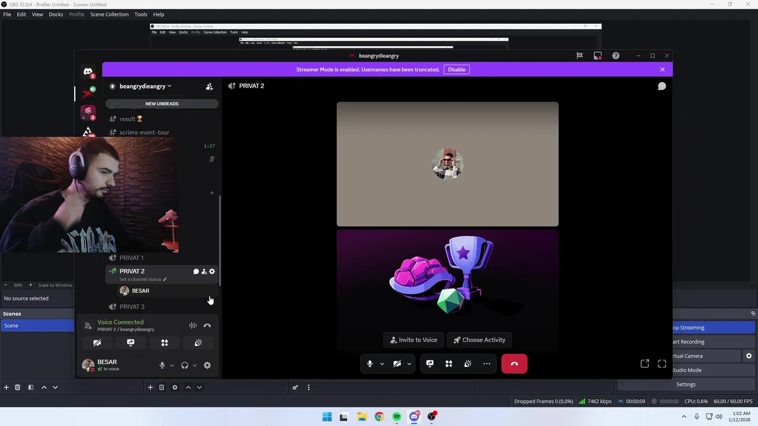758x426 pixels.
Task: Open the Discord help question mark icon
Action: pos(616,56)
